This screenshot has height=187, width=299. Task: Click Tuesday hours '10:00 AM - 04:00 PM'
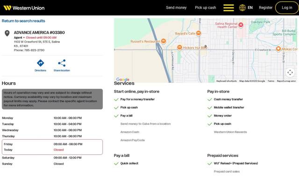tap(67, 124)
